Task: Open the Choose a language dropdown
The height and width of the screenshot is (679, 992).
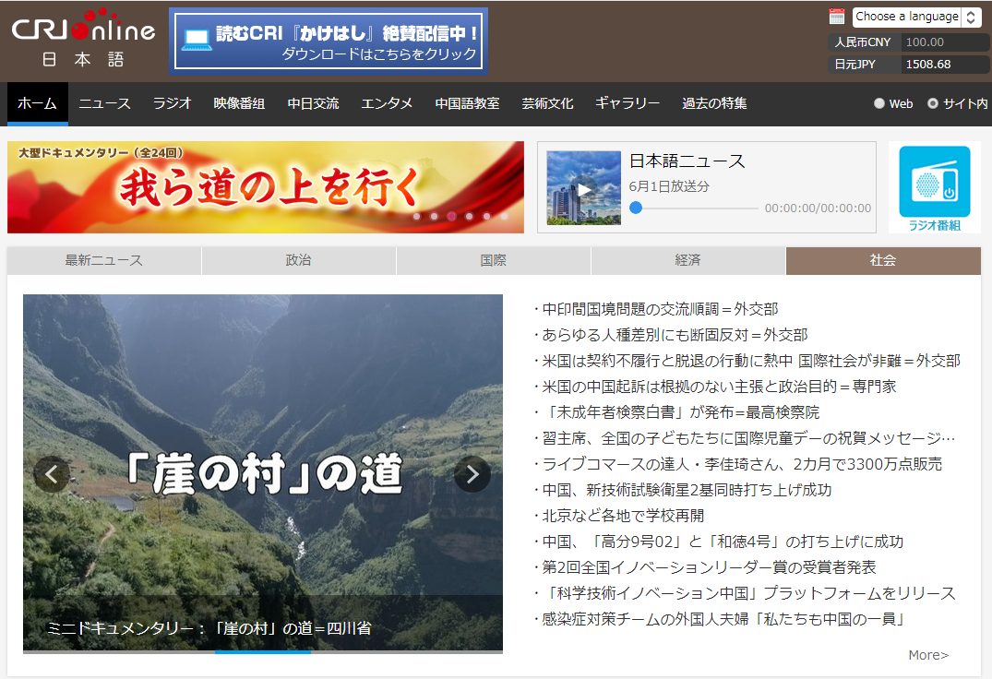Action: 916,18
